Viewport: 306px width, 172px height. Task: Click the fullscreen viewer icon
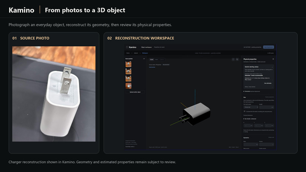(233, 59)
